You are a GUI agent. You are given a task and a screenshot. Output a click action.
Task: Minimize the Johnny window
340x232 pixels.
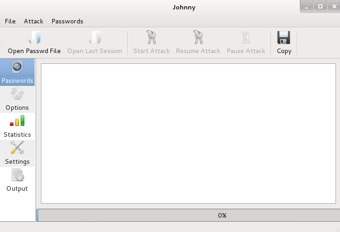[x=306, y=7]
